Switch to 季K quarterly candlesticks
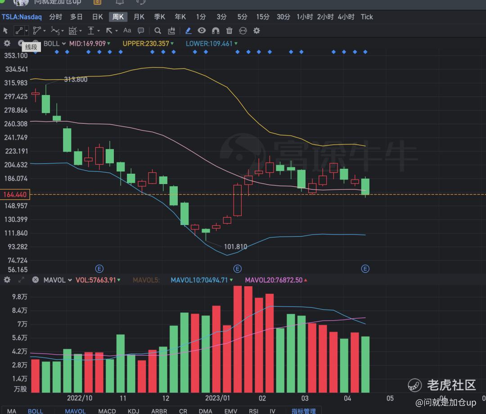 (160, 17)
